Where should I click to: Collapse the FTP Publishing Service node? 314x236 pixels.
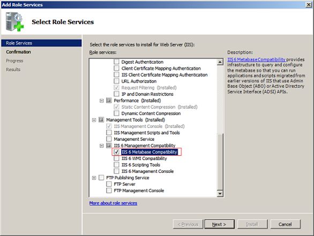[x=94, y=178]
